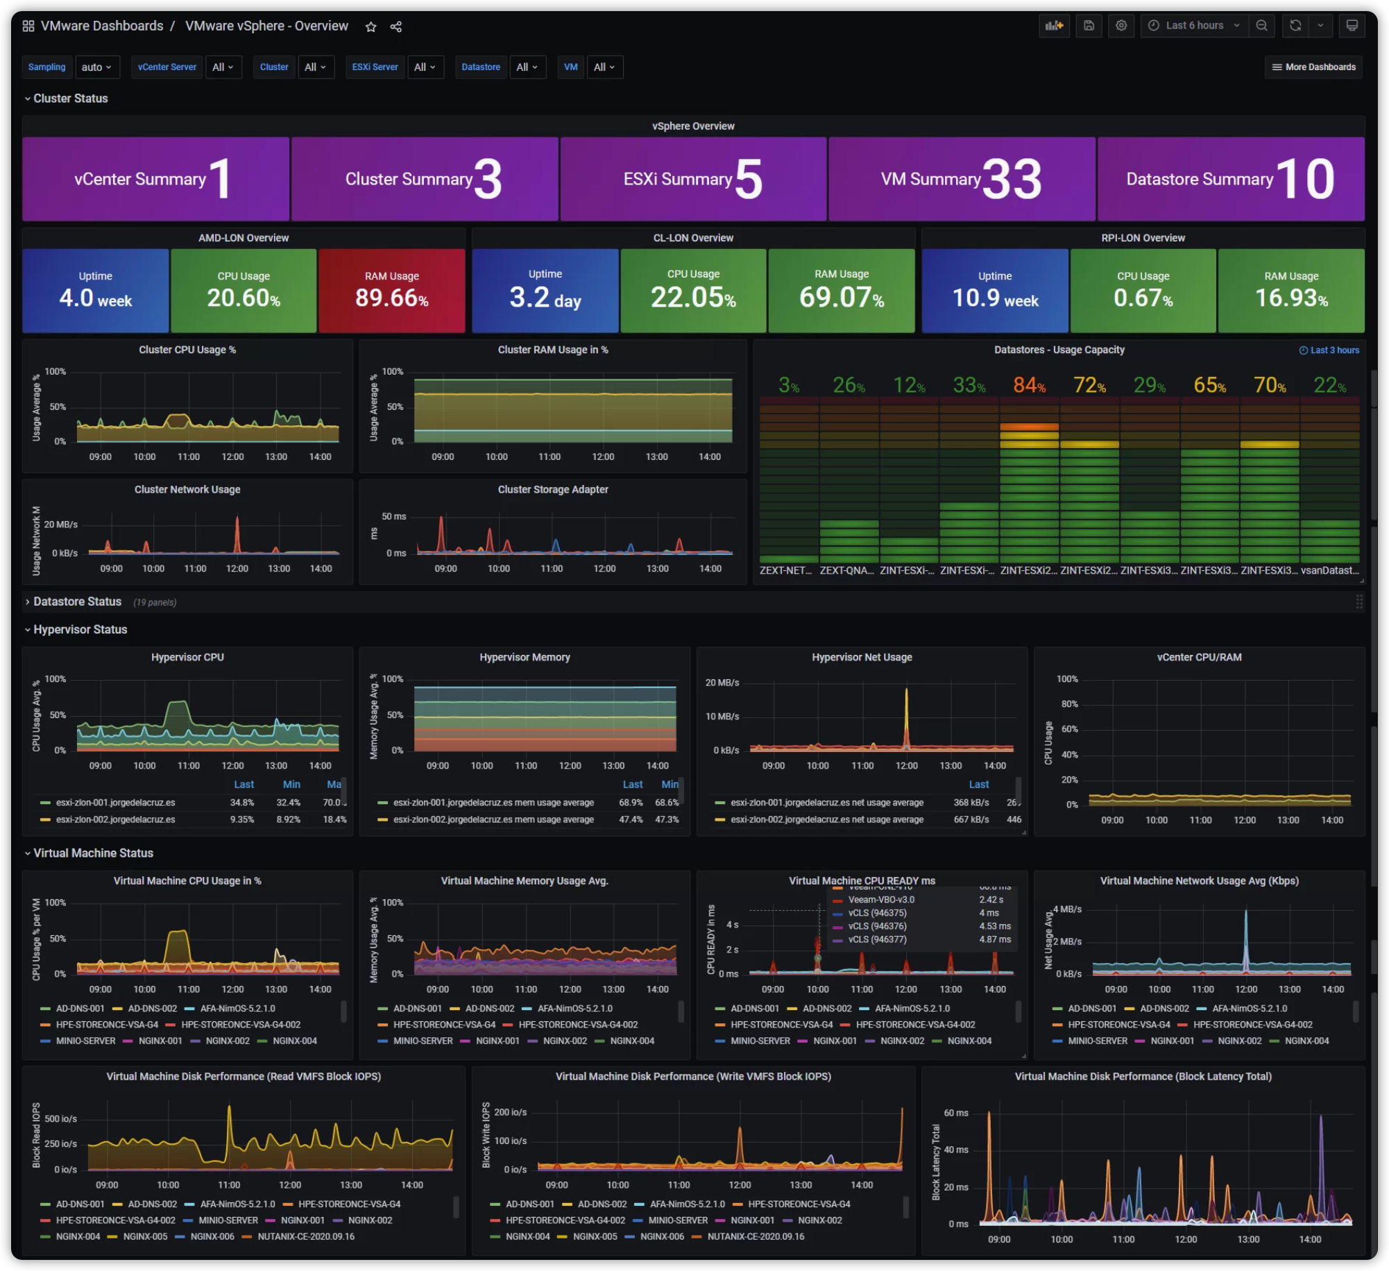Click the Cluster RAM Usage in % panel title
Image resolution: width=1389 pixels, height=1271 pixels.
(x=553, y=350)
